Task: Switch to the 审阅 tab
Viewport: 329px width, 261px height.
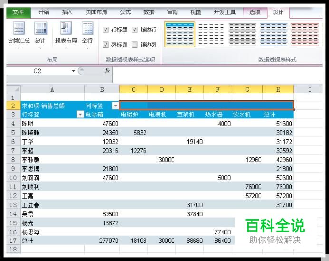Action: coord(172,12)
